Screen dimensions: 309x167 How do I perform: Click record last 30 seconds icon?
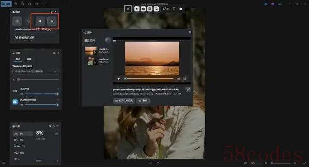click(29, 21)
